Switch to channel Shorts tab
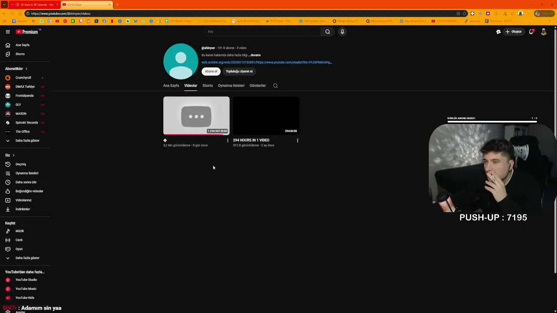The image size is (557, 313). pyautogui.click(x=208, y=86)
